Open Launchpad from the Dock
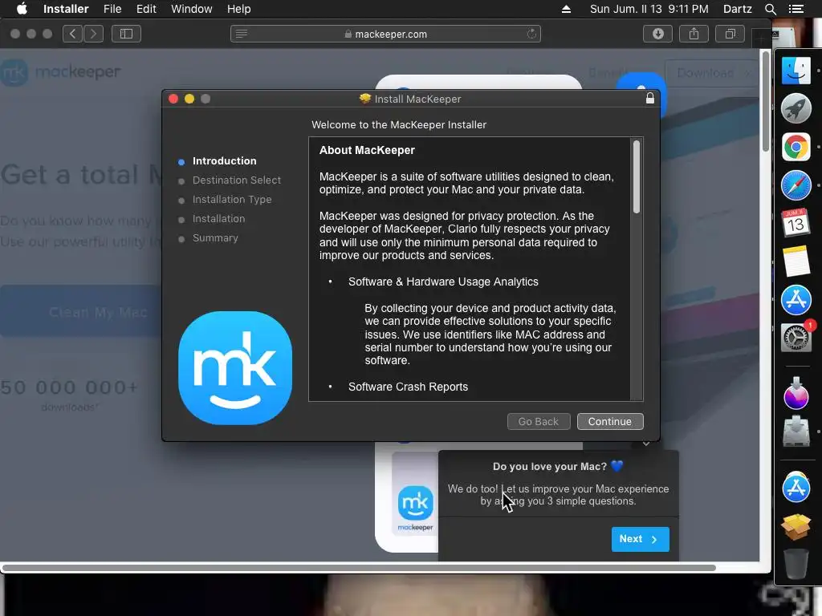This screenshot has width=822, height=616. [796, 108]
